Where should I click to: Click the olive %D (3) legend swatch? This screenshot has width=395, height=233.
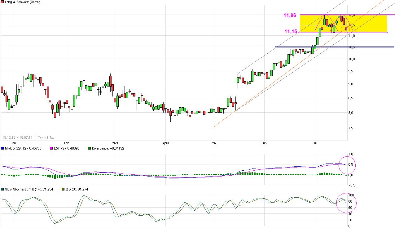pyautogui.click(x=63, y=189)
